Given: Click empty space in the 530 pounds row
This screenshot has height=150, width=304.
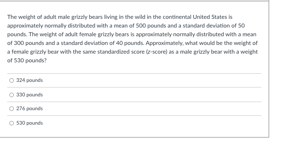Looking at the screenshot, I should point(163,123).
